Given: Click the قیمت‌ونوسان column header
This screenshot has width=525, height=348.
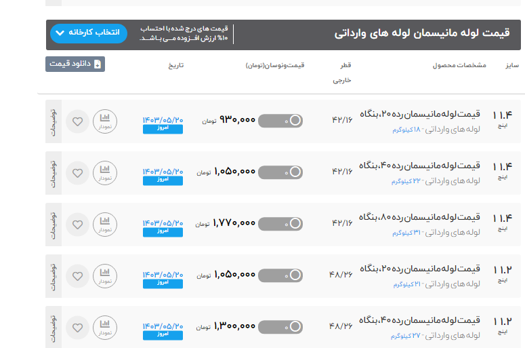Looking at the screenshot, I should coord(275,65).
